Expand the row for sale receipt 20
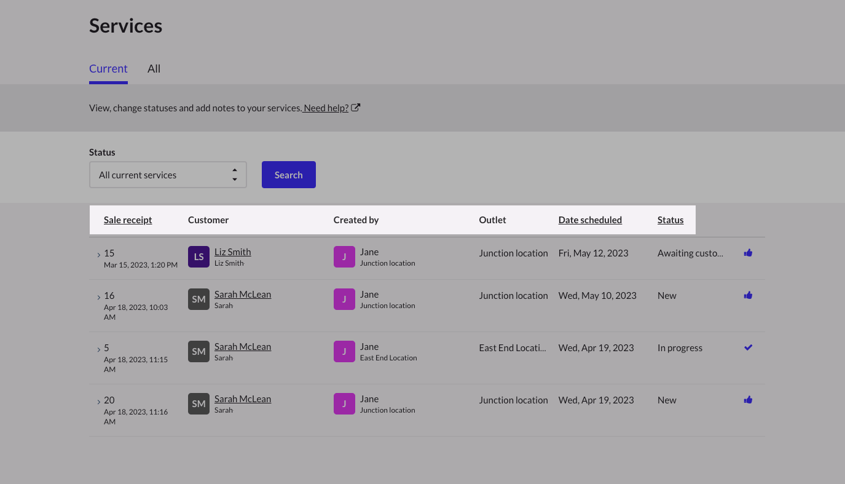Image resolution: width=845 pixels, height=484 pixels. (98, 402)
